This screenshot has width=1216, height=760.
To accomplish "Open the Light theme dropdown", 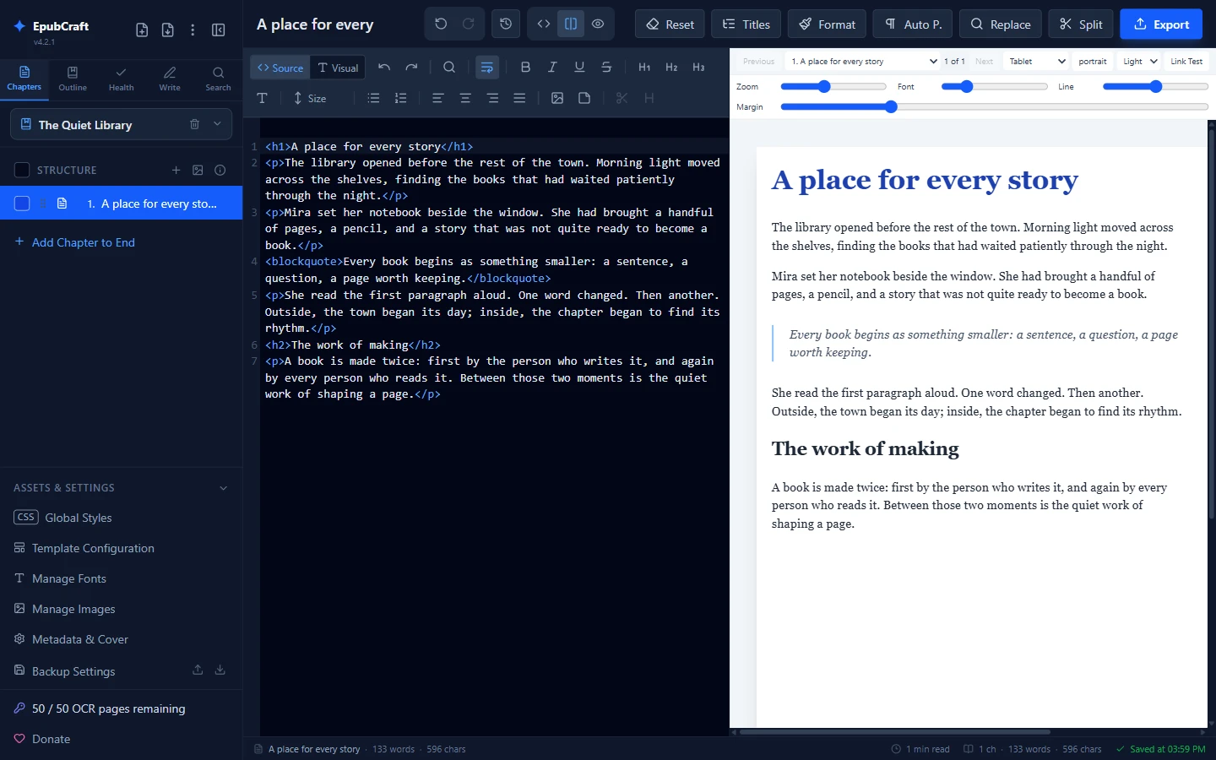I will (1139, 62).
